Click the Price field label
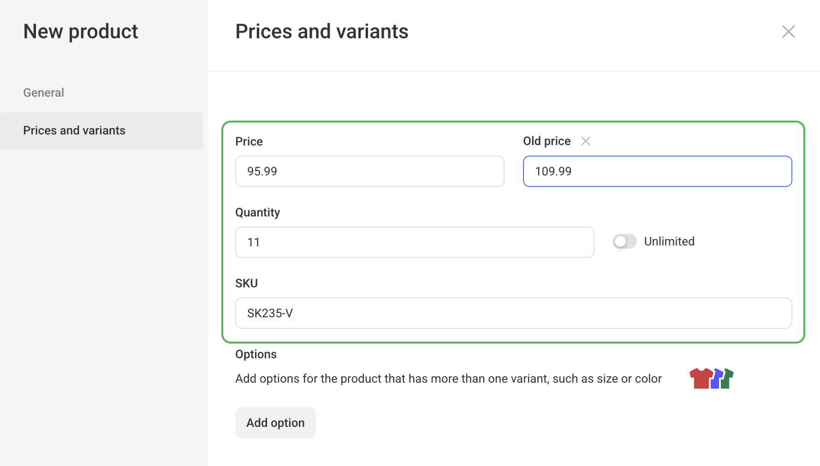 pyautogui.click(x=249, y=141)
